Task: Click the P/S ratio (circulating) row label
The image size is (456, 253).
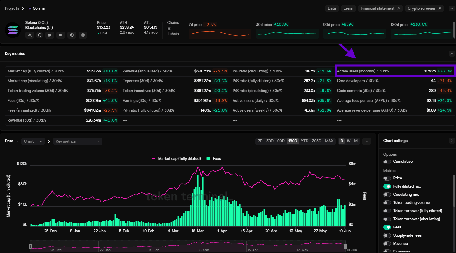Action: tap(257, 91)
